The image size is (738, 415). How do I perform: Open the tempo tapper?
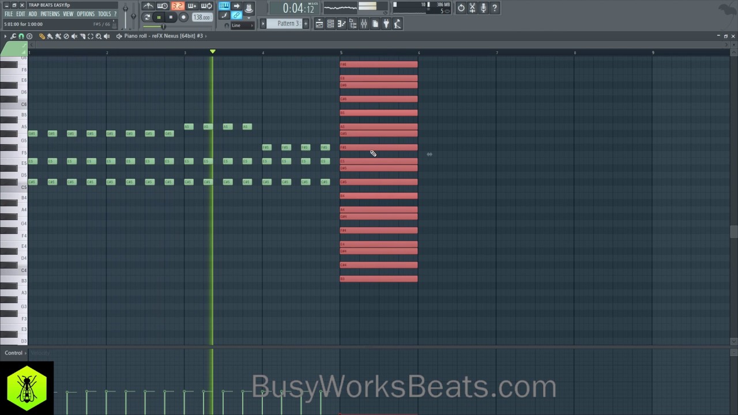[x=397, y=24]
